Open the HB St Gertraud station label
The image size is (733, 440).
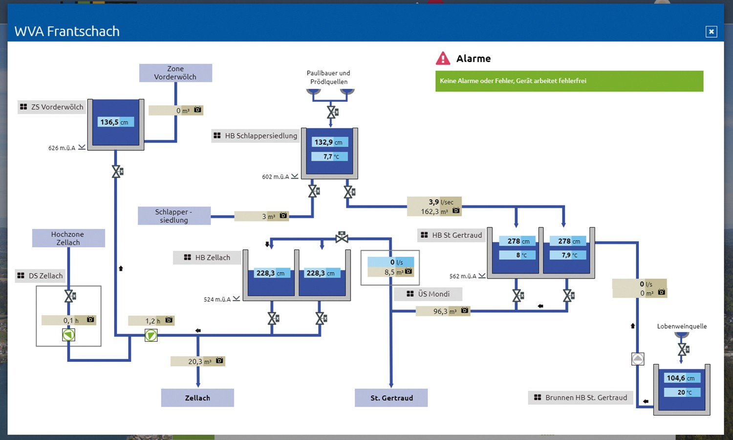tap(452, 235)
